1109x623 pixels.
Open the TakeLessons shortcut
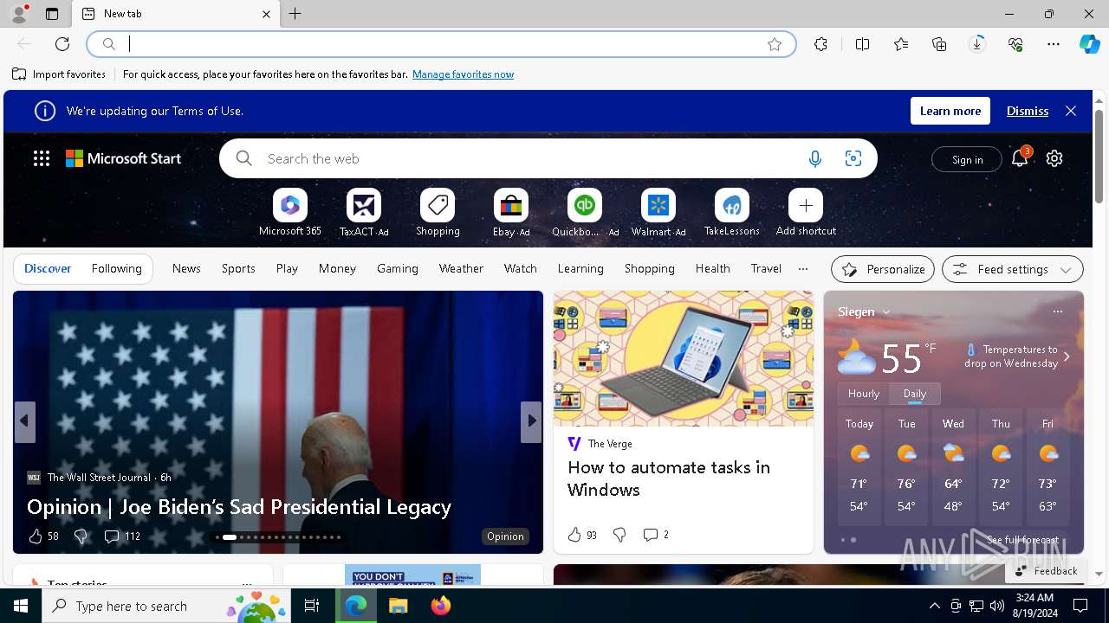tap(732, 213)
